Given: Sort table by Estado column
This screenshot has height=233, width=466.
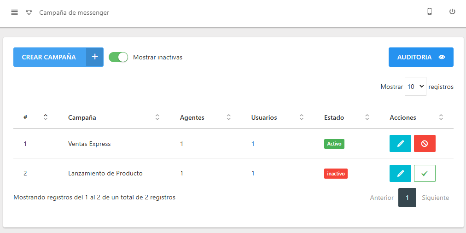Looking at the screenshot, I should click(367, 117).
